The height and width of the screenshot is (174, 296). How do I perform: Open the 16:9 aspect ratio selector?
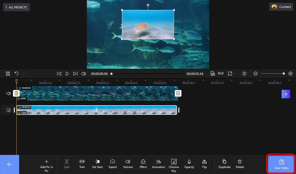[217, 74]
